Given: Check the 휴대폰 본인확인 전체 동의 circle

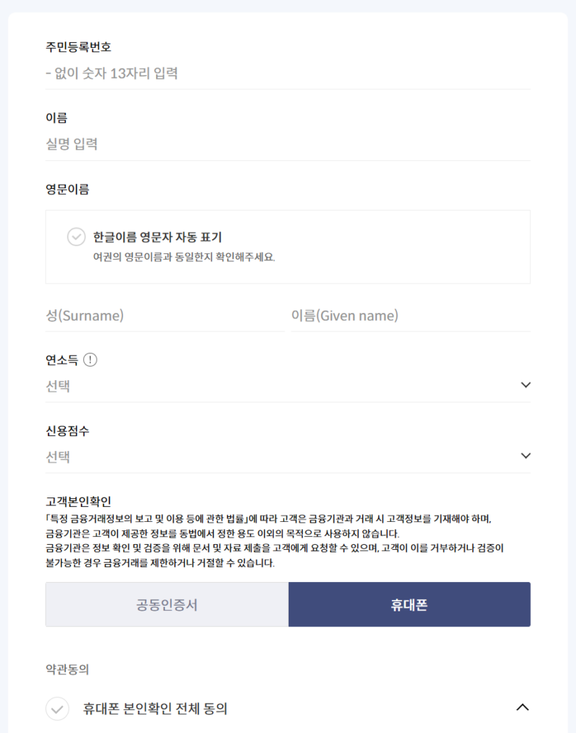Looking at the screenshot, I should click(x=57, y=709).
